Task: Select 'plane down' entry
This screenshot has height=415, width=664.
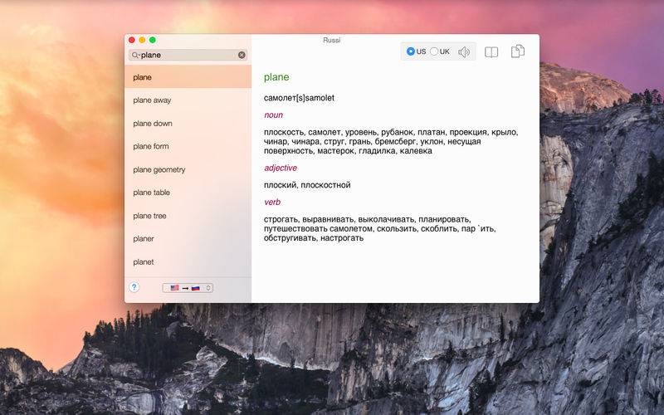Action: 188,123
